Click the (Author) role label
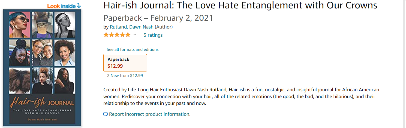406x128 pixels. click(164, 27)
